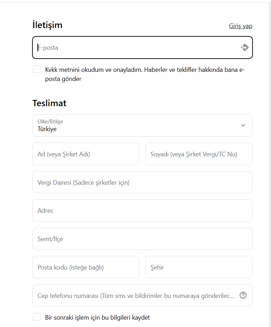The image size is (271, 327).
Task: Click the Vergi Dairesi tax office field
Action: pos(142,182)
